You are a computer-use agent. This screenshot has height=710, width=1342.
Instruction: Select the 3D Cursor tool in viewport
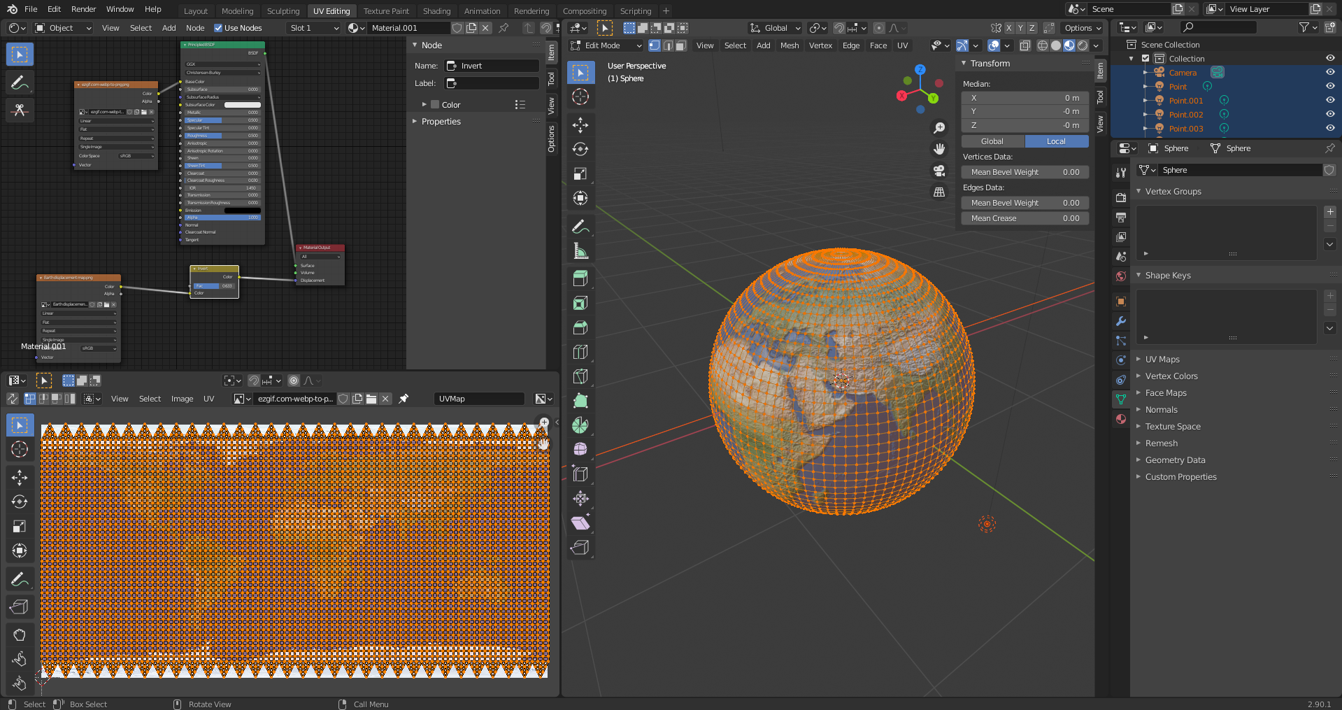pyautogui.click(x=580, y=97)
